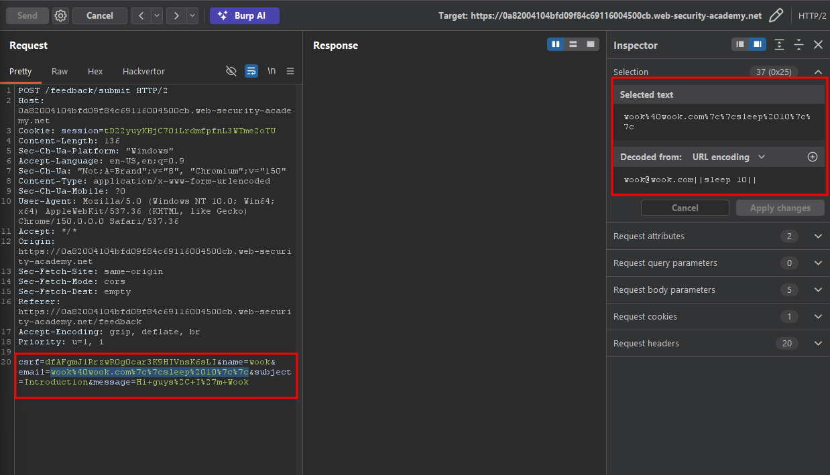830x475 pixels.
Task: Collapse all Inspector sections
Action: tap(798, 45)
